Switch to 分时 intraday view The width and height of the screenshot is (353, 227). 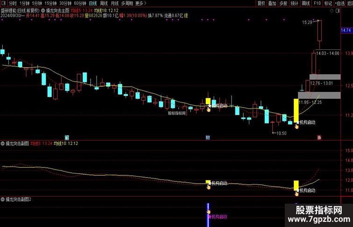pyautogui.click(x=13, y=3)
